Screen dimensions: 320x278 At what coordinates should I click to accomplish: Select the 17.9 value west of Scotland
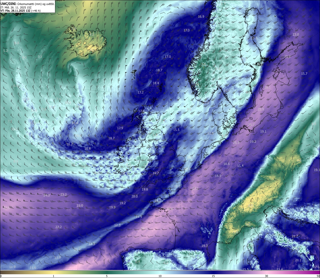(x=120, y=128)
